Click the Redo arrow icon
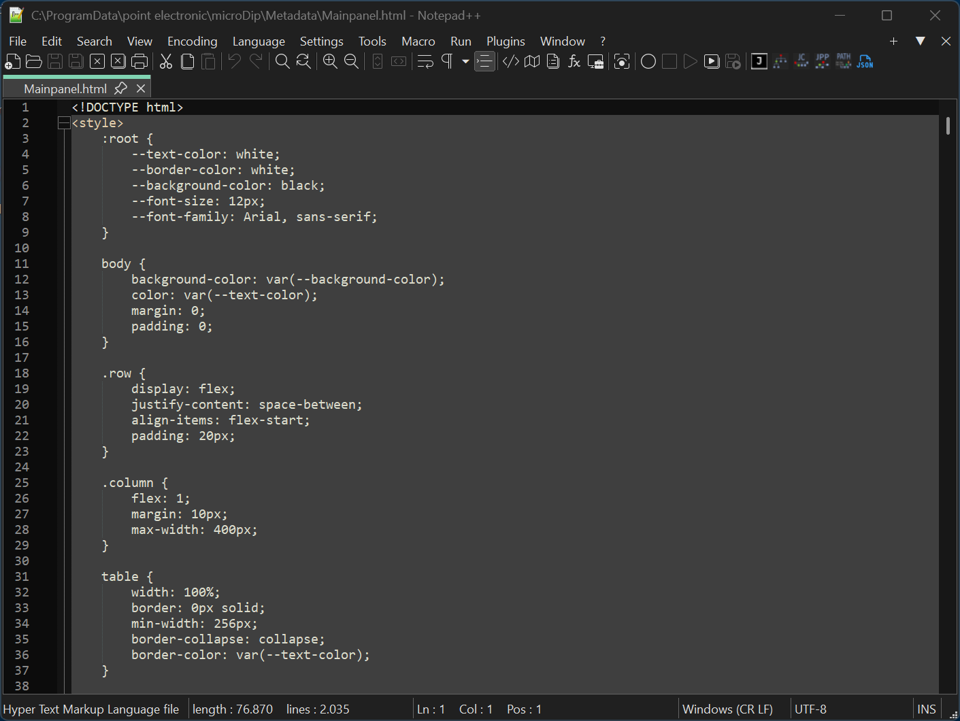This screenshot has height=721, width=960. tap(256, 62)
